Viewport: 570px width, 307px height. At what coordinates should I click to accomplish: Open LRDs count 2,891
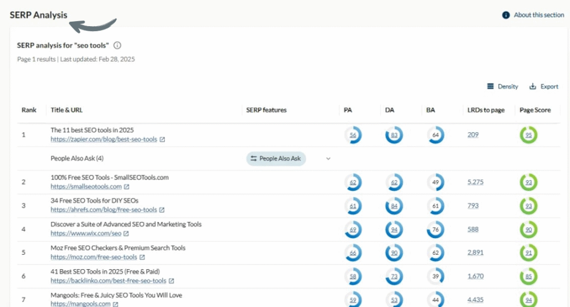475,252
